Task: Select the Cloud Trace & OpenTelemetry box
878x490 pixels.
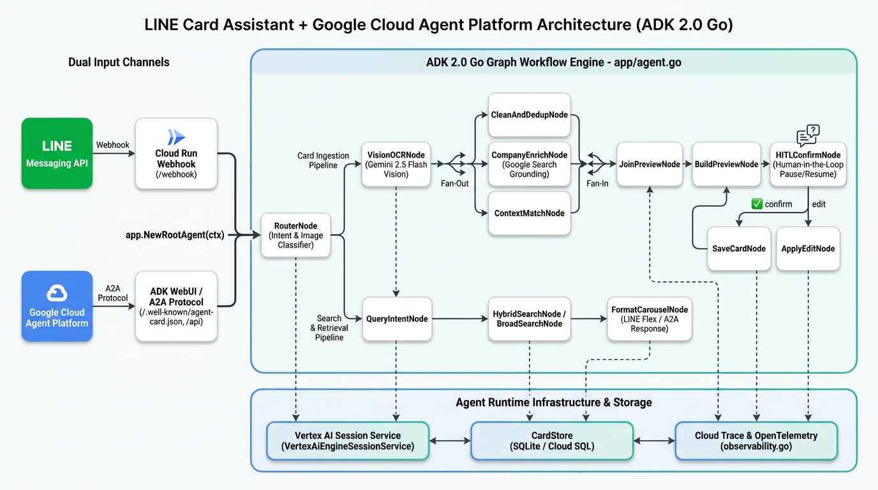Action: point(756,441)
